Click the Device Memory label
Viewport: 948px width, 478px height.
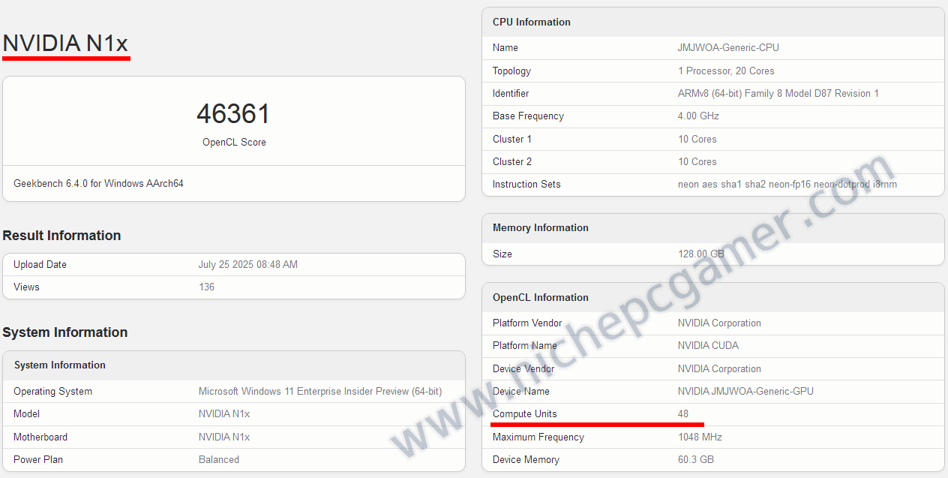[526, 459]
